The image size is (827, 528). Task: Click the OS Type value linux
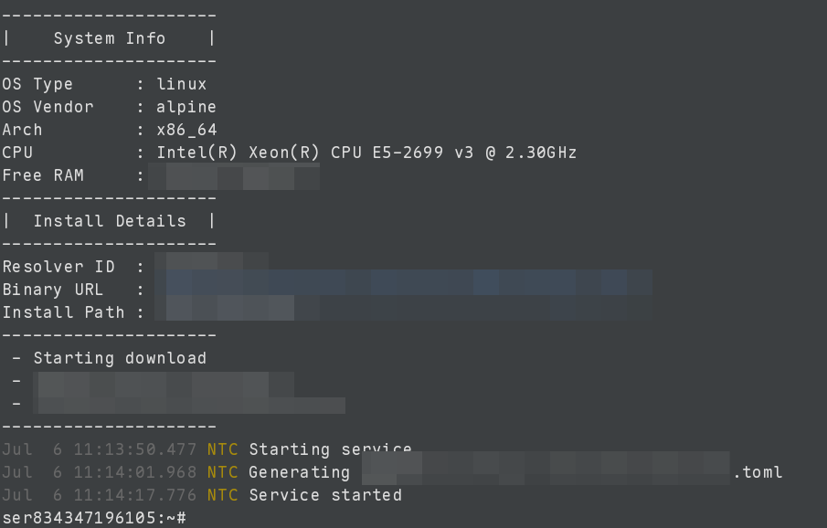pyautogui.click(x=181, y=84)
